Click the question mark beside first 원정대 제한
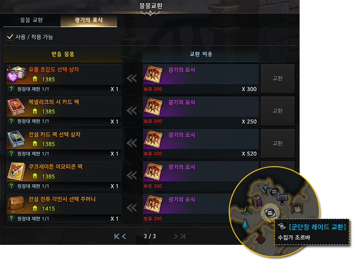This screenshot has height=261, width=353. point(11,89)
